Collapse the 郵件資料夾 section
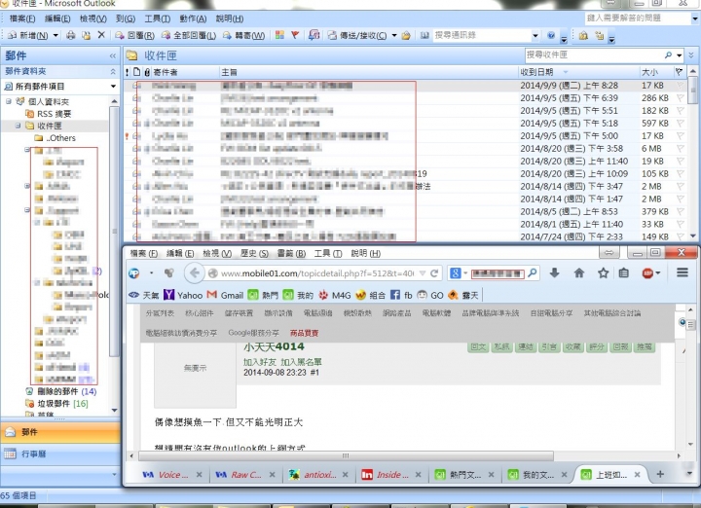The height and width of the screenshot is (508, 701). (113, 71)
